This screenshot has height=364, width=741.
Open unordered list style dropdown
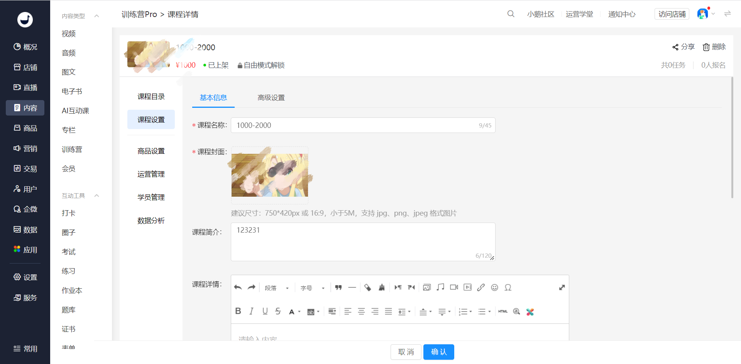coord(489,312)
